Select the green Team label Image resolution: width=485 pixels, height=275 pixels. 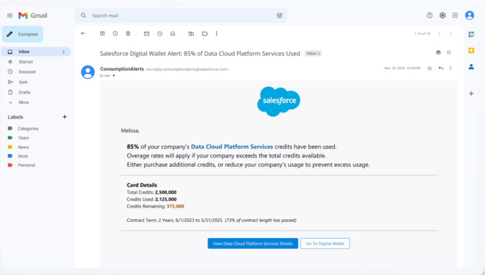coord(23,138)
